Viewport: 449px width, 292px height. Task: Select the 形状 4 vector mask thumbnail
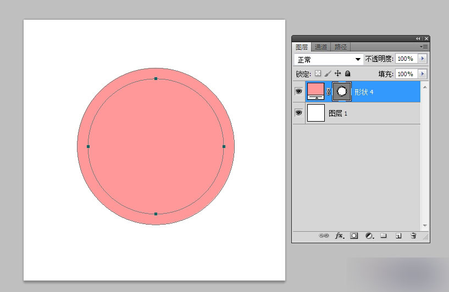tap(342, 91)
